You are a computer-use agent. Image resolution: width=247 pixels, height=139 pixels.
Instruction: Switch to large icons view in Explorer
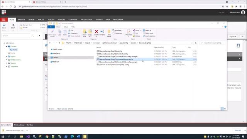(225, 109)
